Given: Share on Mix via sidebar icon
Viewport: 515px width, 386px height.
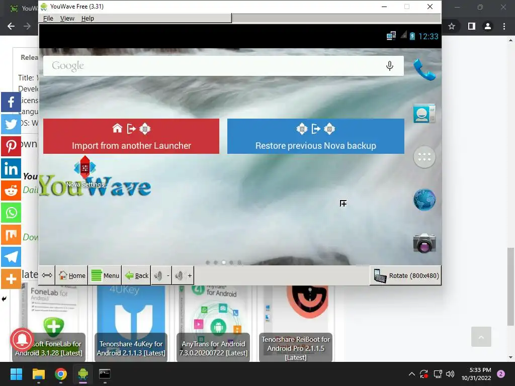Looking at the screenshot, I should tap(11, 235).
